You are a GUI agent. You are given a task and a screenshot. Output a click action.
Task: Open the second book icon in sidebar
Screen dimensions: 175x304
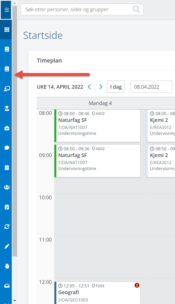click(x=7, y=69)
